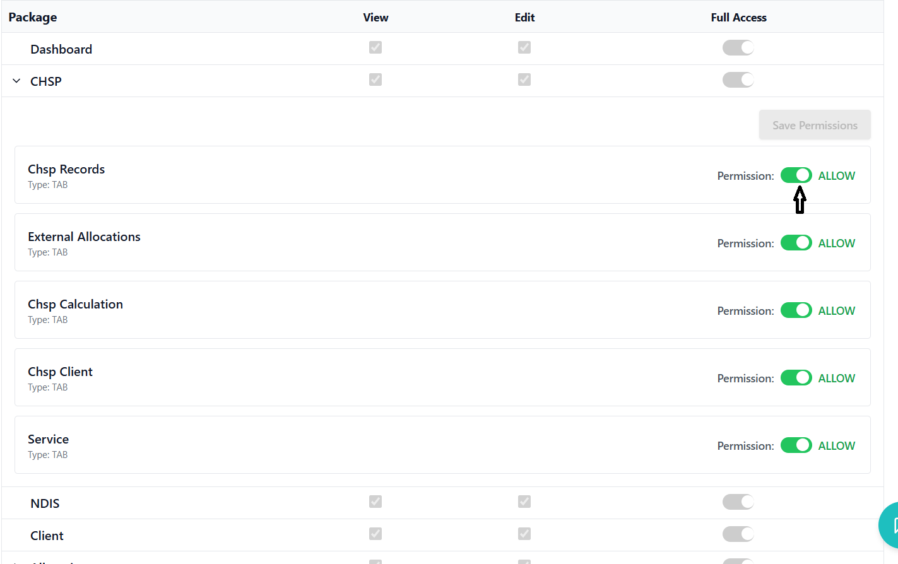This screenshot has height=564, width=898.
Task: Toggle Full Access for CHSP
Action: pos(738,80)
